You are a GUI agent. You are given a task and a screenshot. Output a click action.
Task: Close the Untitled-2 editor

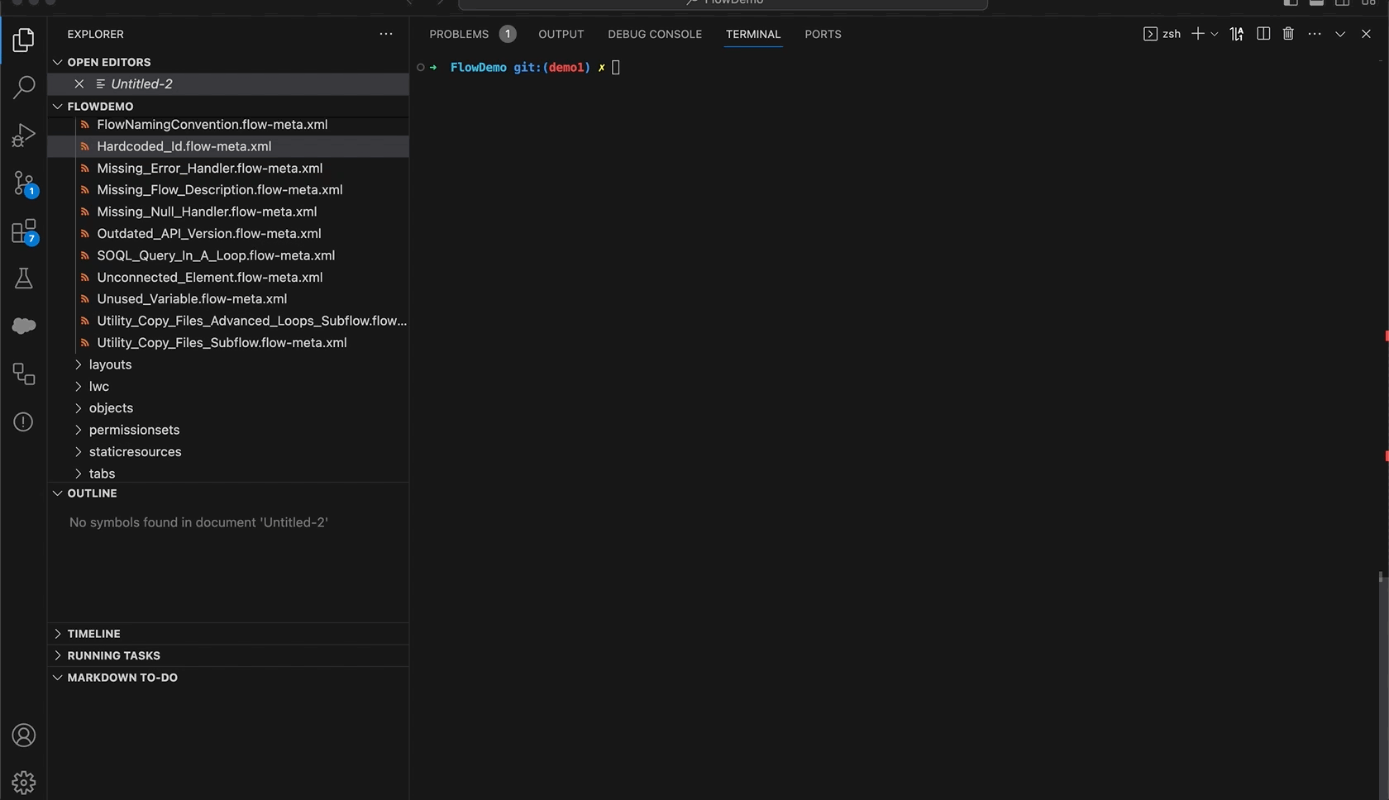pyautogui.click(x=79, y=83)
